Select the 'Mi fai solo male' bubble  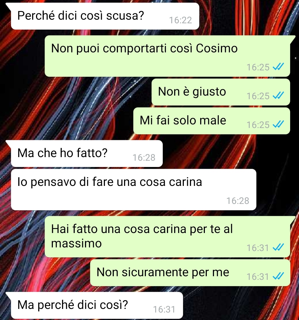[212, 121]
